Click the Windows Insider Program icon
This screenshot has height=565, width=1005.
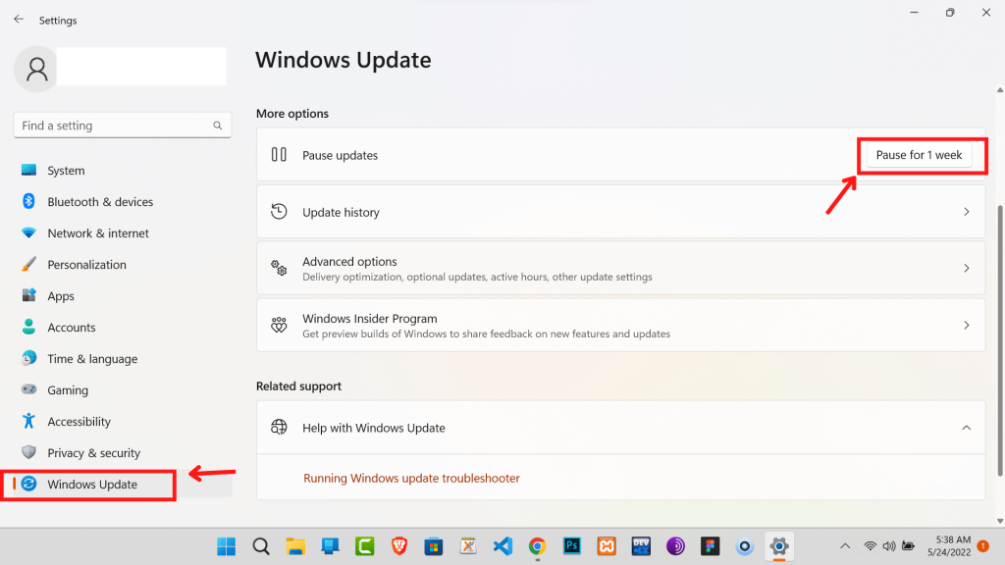[x=279, y=325]
